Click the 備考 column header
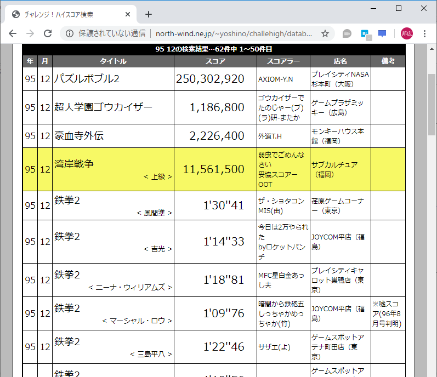 click(x=388, y=61)
